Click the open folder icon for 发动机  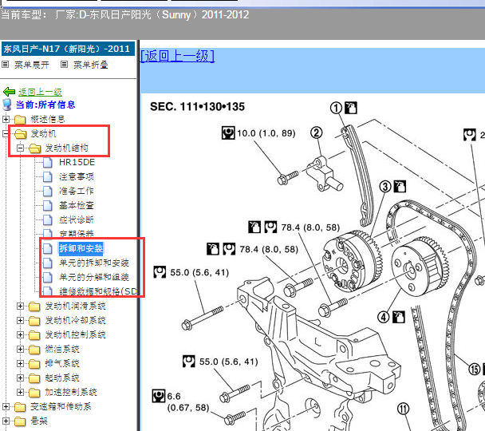[20, 133]
